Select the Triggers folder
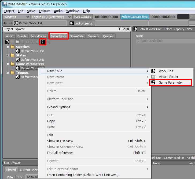The height and width of the screenshot is (179, 195). [22, 73]
